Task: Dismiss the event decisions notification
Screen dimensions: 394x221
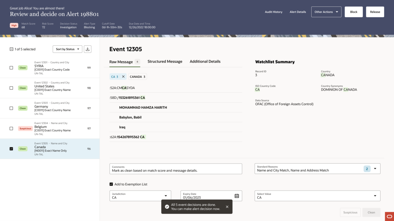Action: click(x=227, y=207)
